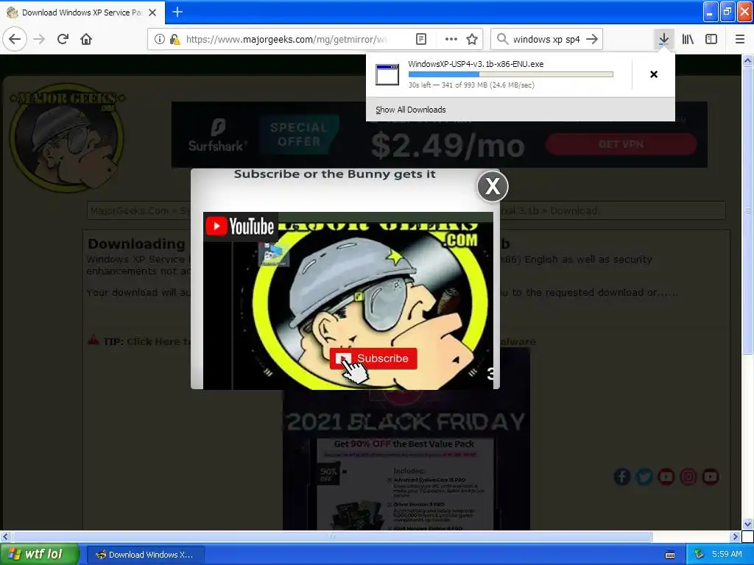The width and height of the screenshot is (754, 565).
Task: Click Show All Downloads
Action: 411,110
